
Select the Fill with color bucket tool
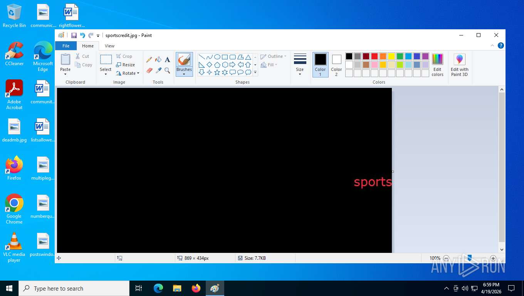tap(158, 60)
